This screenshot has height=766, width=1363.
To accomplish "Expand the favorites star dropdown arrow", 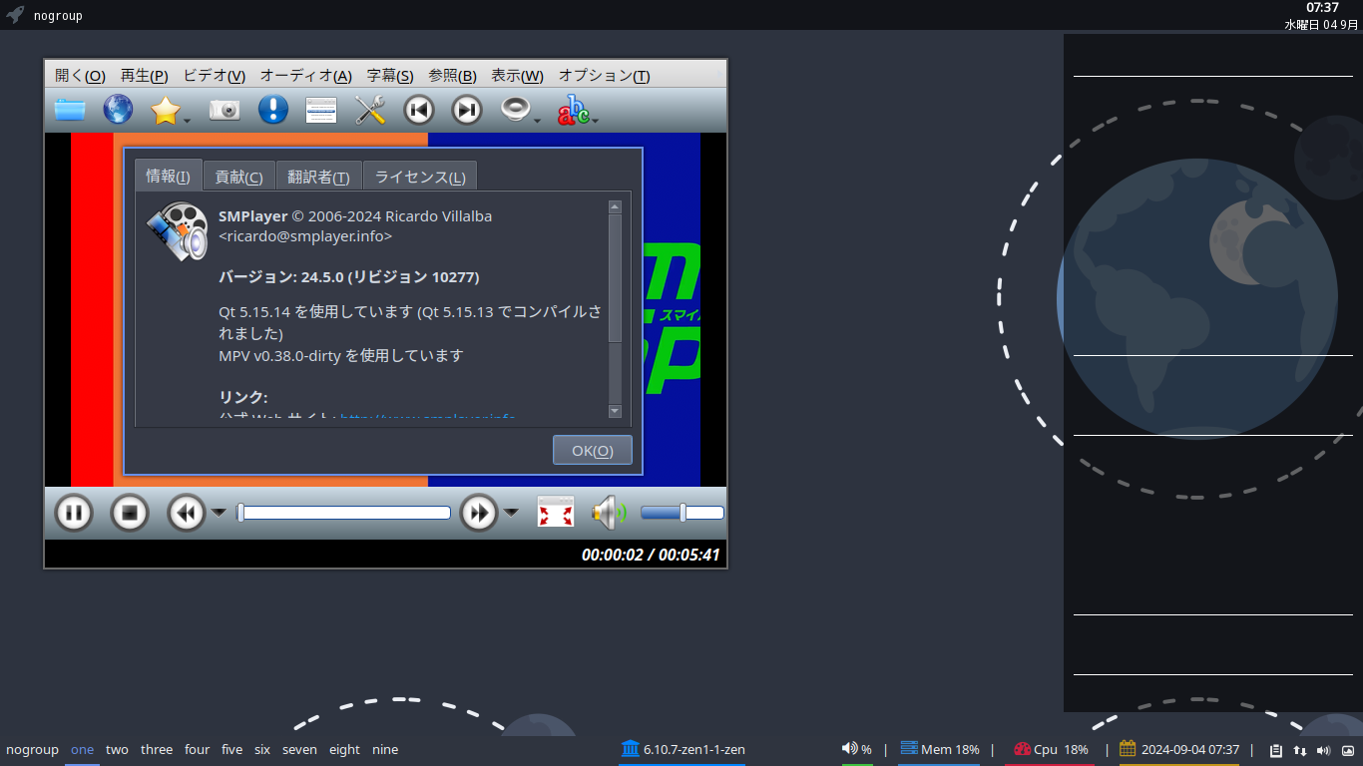I will click(187, 121).
